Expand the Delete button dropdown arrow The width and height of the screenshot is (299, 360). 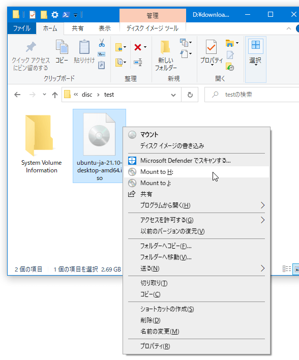(x=145, y=47)
